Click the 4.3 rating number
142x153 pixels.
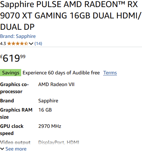click(x=3, y=44)
